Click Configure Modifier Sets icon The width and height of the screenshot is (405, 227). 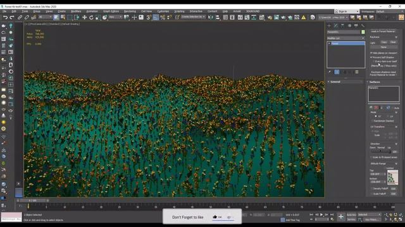pos(357,73)
